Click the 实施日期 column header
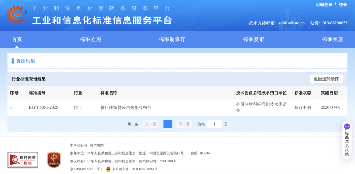355x174 pixels. (x=329, y=93)
